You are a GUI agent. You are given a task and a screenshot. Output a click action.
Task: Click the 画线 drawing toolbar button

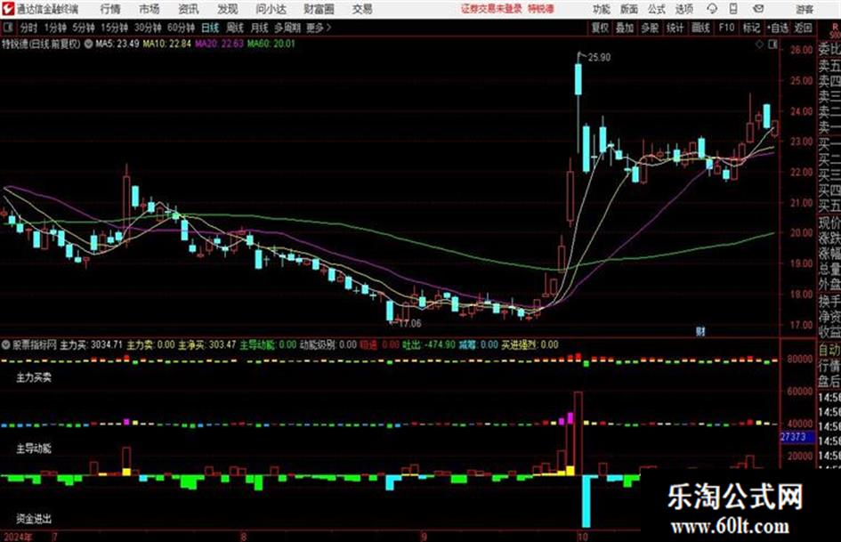click(x=700, y=28)
